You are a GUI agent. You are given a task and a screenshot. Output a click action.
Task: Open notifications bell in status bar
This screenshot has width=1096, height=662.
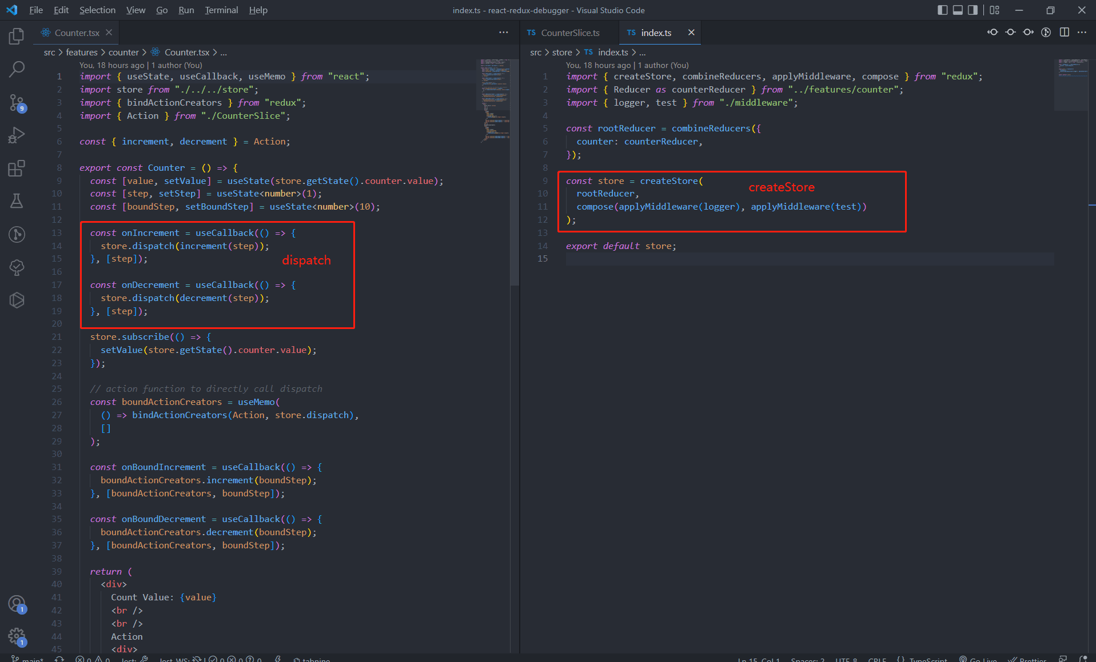click(x=1083, y=659)
